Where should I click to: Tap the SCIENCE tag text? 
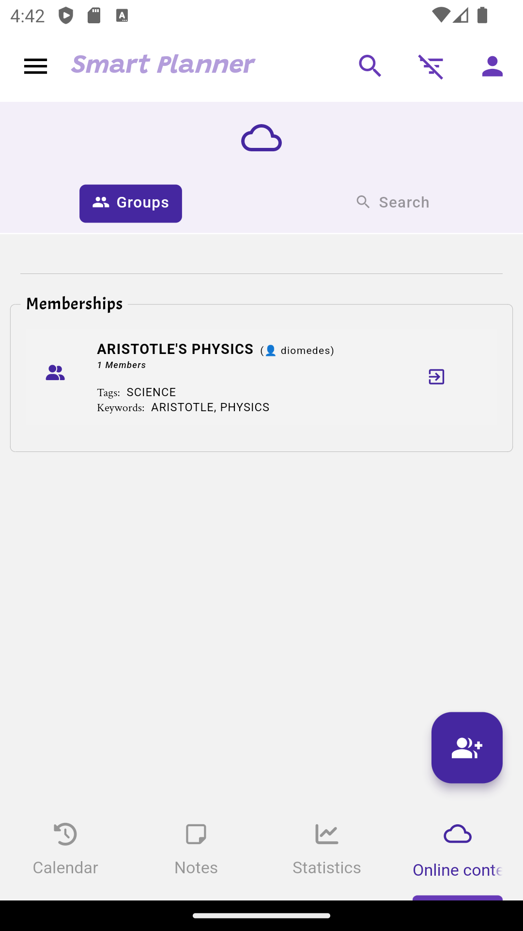[151, 392]
